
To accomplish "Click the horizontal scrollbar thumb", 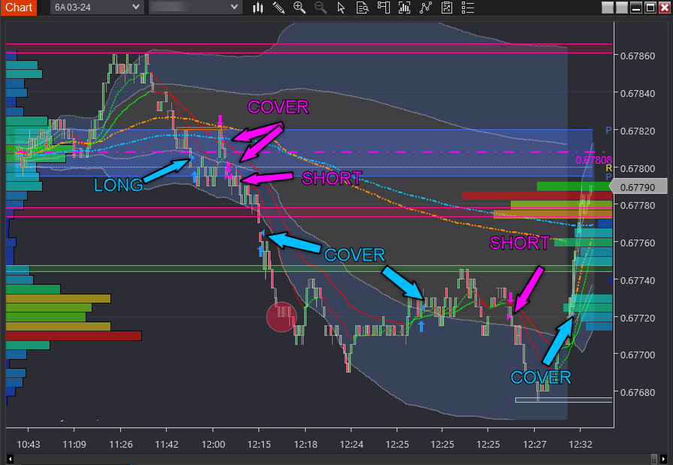I will pyautogui.click(x=654, y=459).
